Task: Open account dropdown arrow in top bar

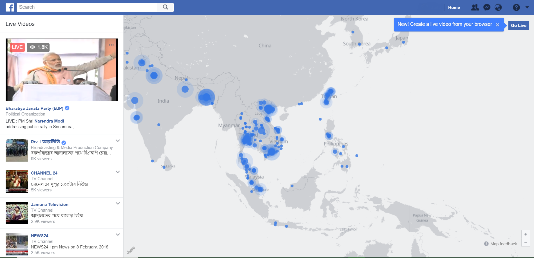Action: pyautogui.click(x=527, y=8)
